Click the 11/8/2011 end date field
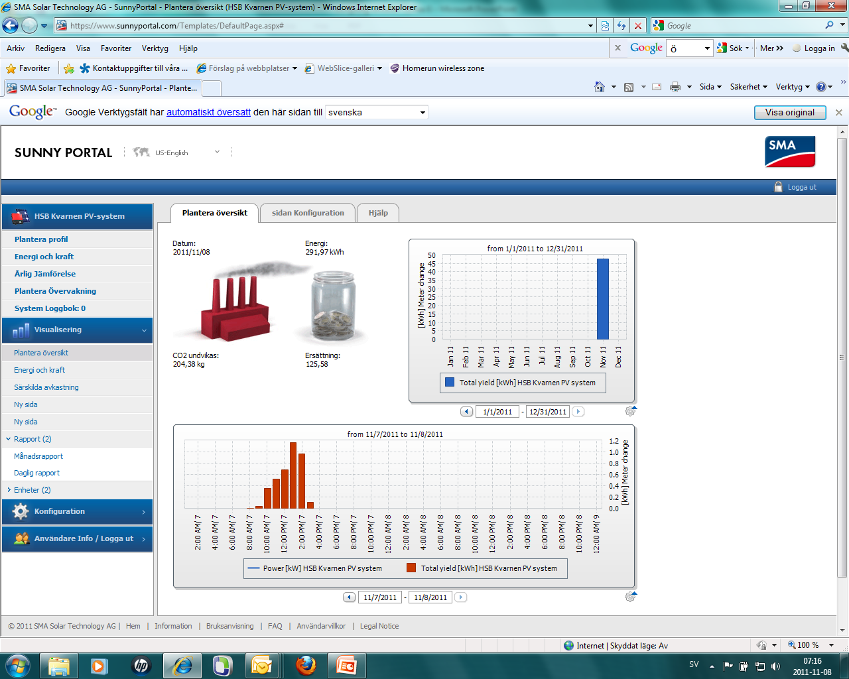 click(430, 597)
